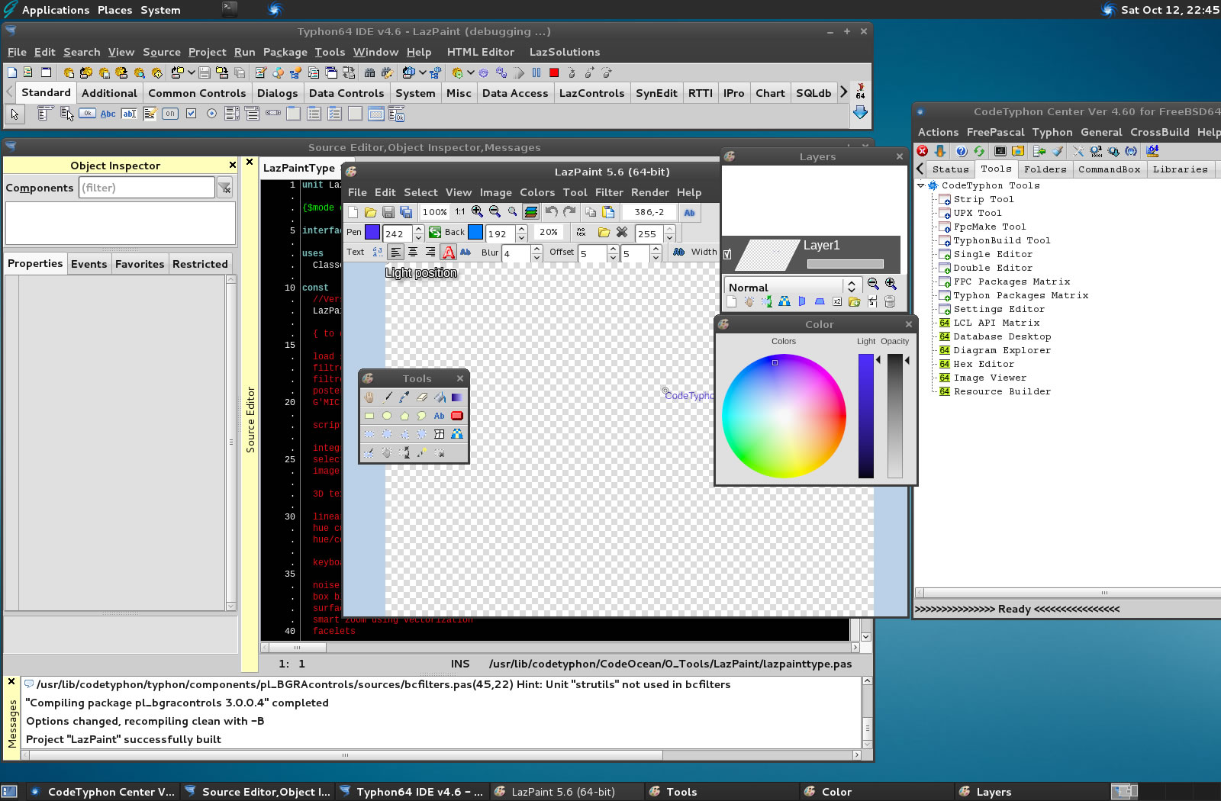The height and width of the screenshot is (801, 1221).
Task: Click the LazPaint undo arrow
Action: [x=551, y=212]
